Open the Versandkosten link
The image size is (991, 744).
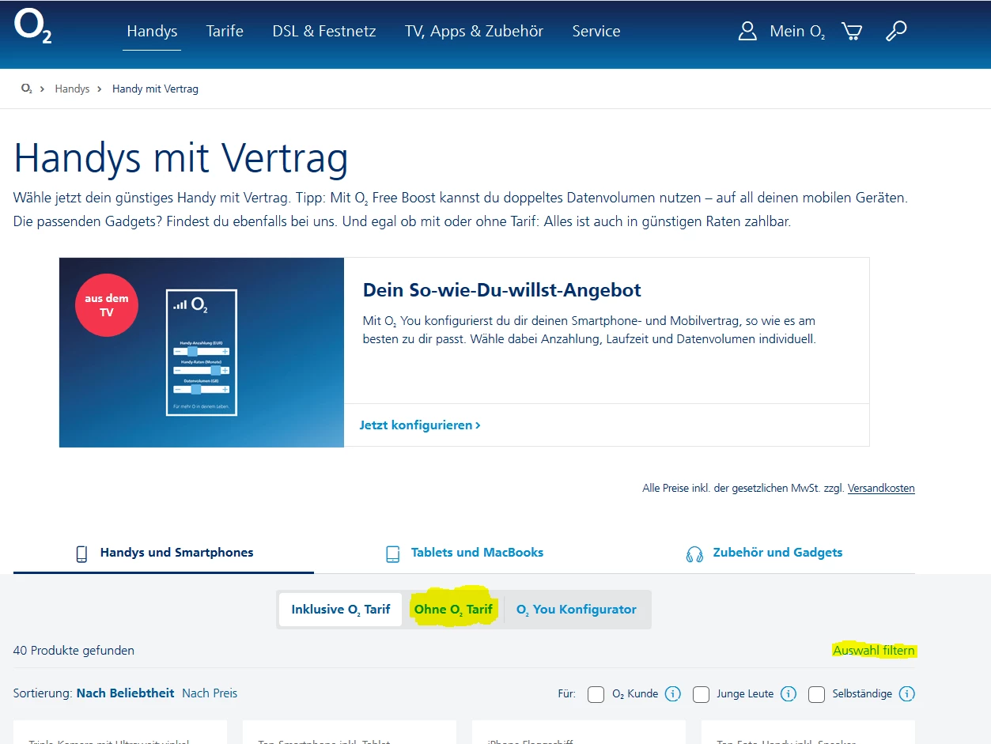coord(881,489)
